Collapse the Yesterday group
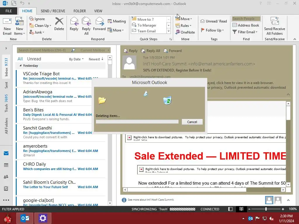The height and width of the screenshot is (224, 299). pos(20,65)
